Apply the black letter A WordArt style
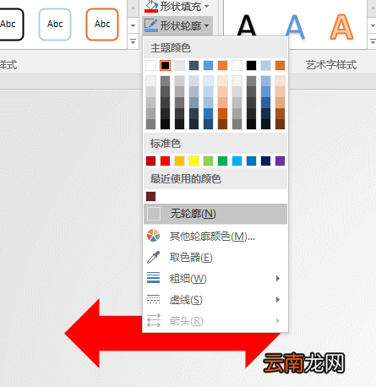 247,26
